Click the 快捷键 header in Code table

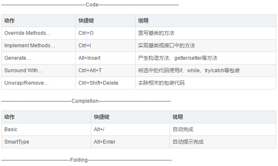click(86, 21)
